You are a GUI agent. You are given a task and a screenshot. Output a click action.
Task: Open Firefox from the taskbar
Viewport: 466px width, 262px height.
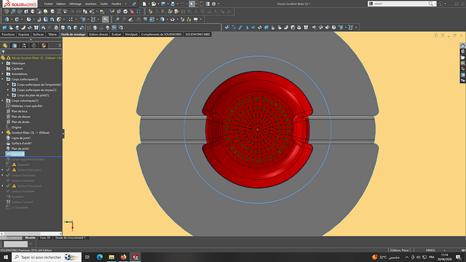[x=124, y=257]
